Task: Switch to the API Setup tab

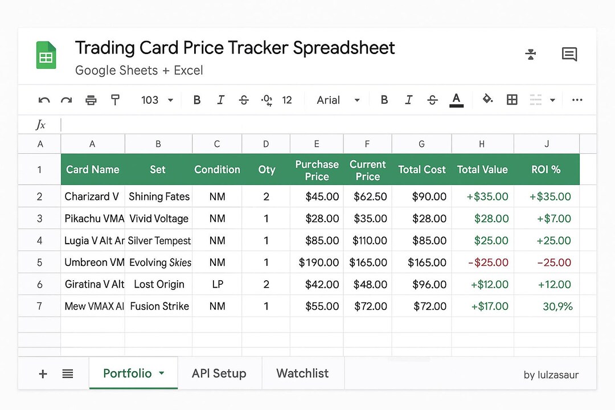Action: 219,373
